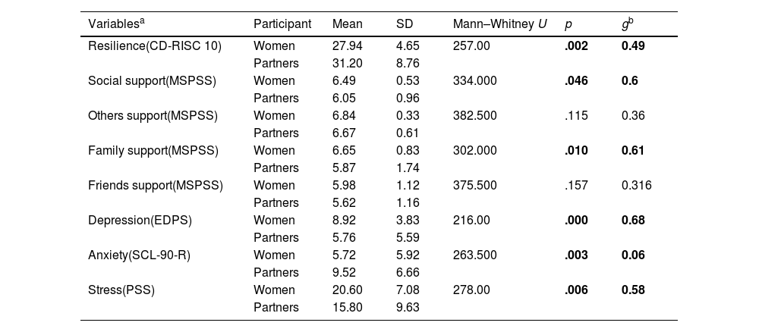Click the Anxiety(SCL-90-R) row label
This screenshot has height=332, width=759.
tap(139, 255)
